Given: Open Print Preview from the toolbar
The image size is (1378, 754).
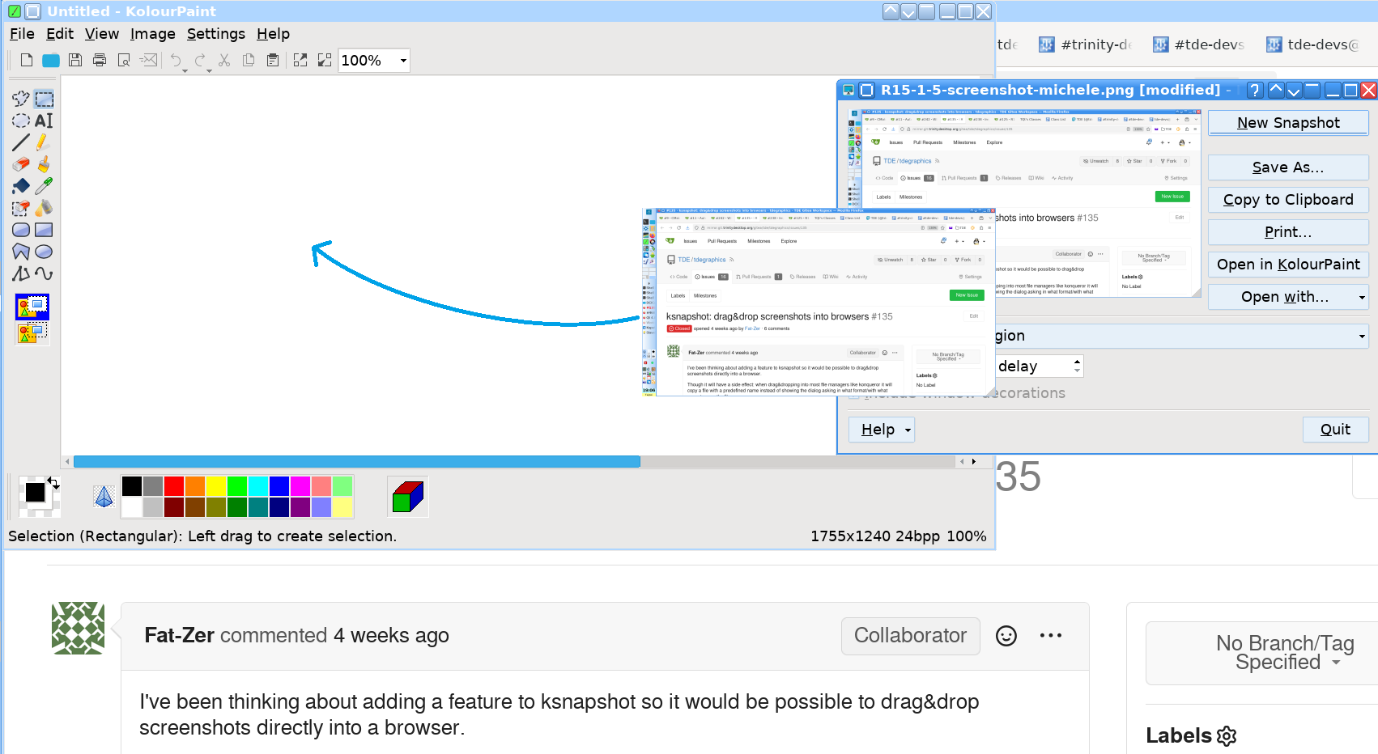Looking at the screenshot, I should click(124, 60).
